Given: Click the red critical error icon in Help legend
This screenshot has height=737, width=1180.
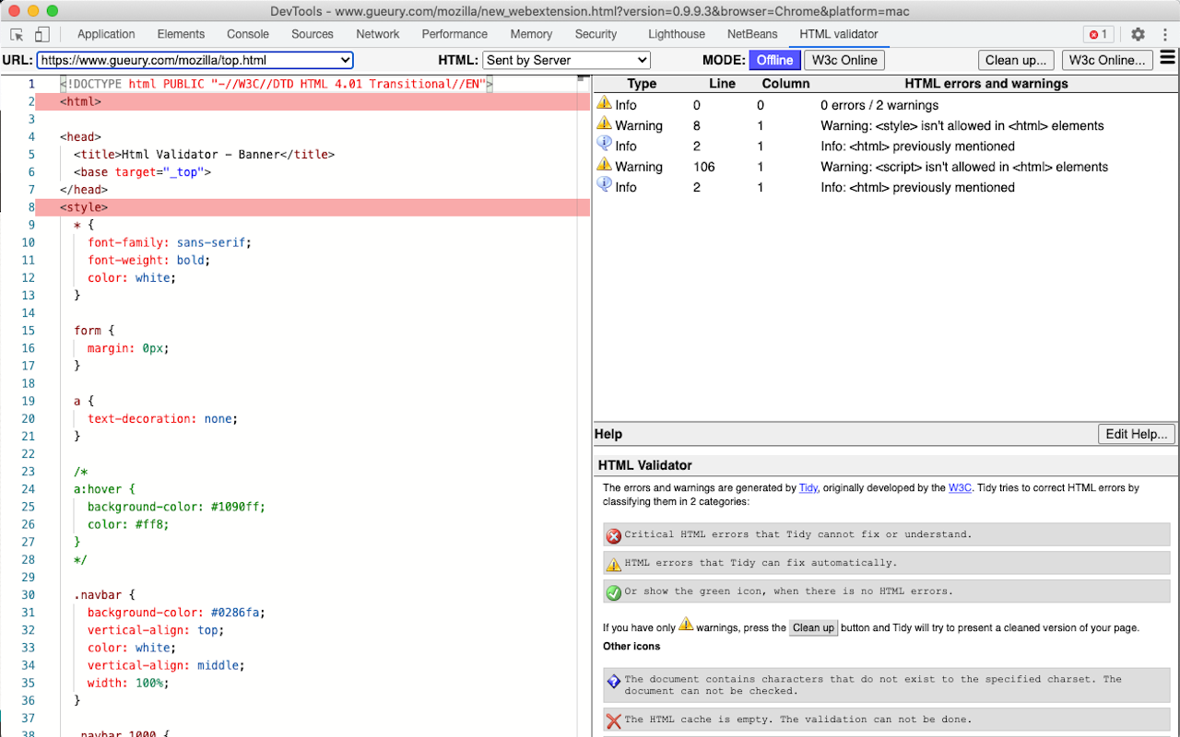Looking at the screenshot, I should coord(614,534).
